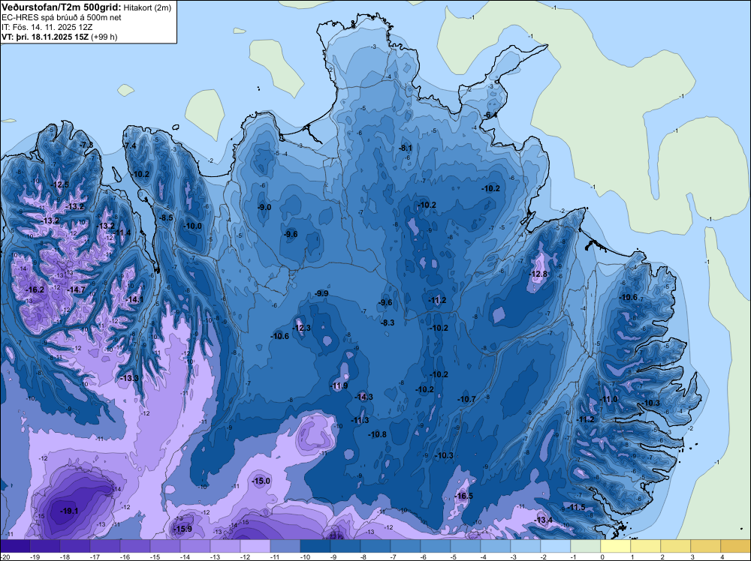Click the -11.3 temperature label
Viewport: 751px width, 561px height.
(359, 420)
